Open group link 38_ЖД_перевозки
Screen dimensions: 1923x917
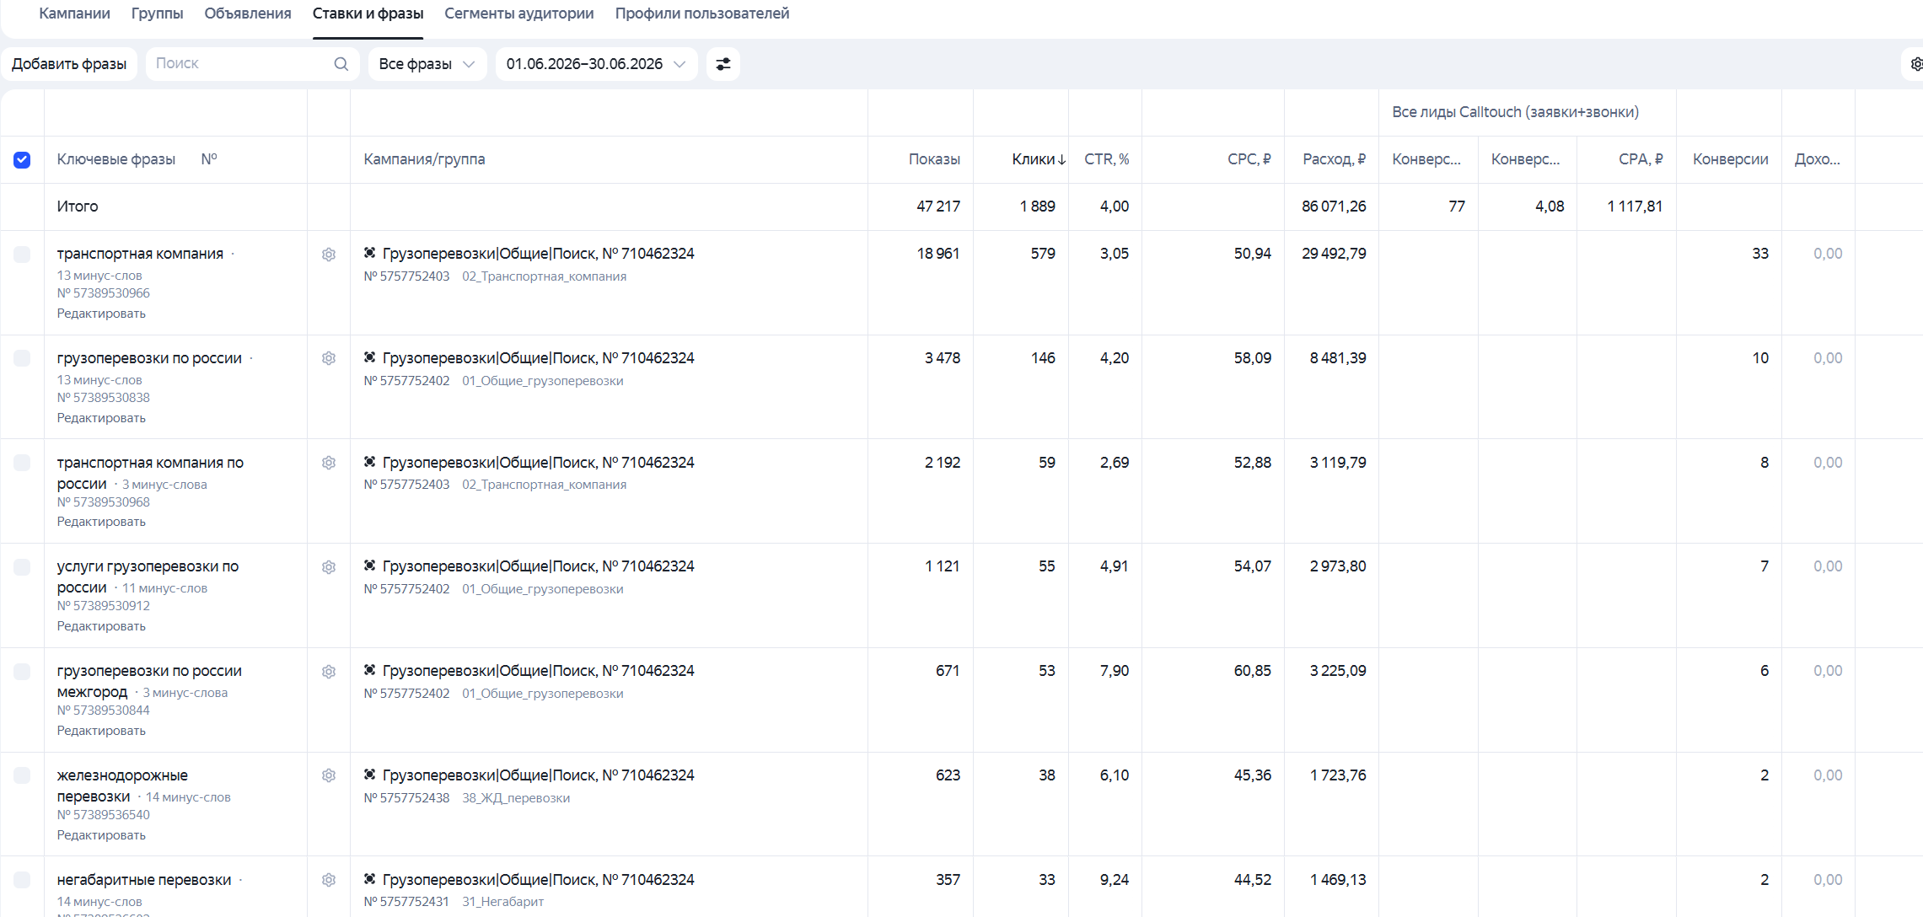click(x=516, y=798)
